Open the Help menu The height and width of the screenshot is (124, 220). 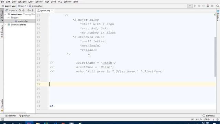click(76, 2)
